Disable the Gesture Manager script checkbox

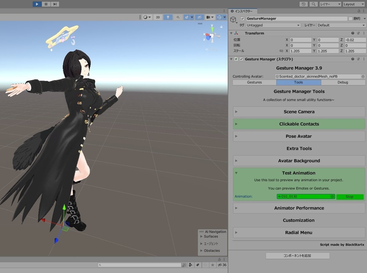[x=241, y=59]
